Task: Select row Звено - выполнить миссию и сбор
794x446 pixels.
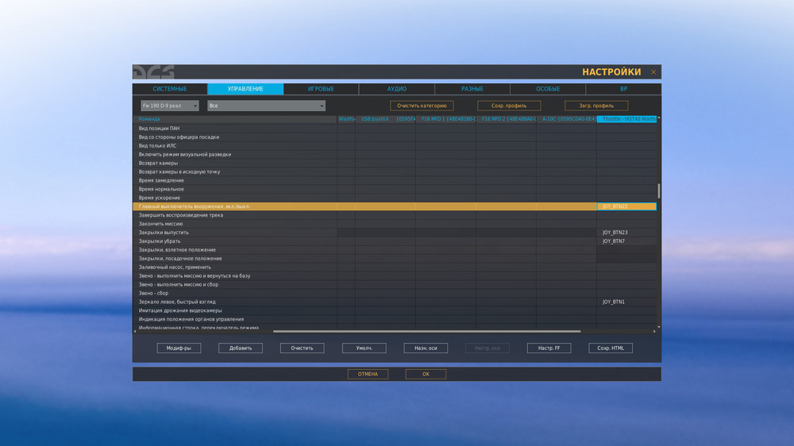Action: [395, 285]
